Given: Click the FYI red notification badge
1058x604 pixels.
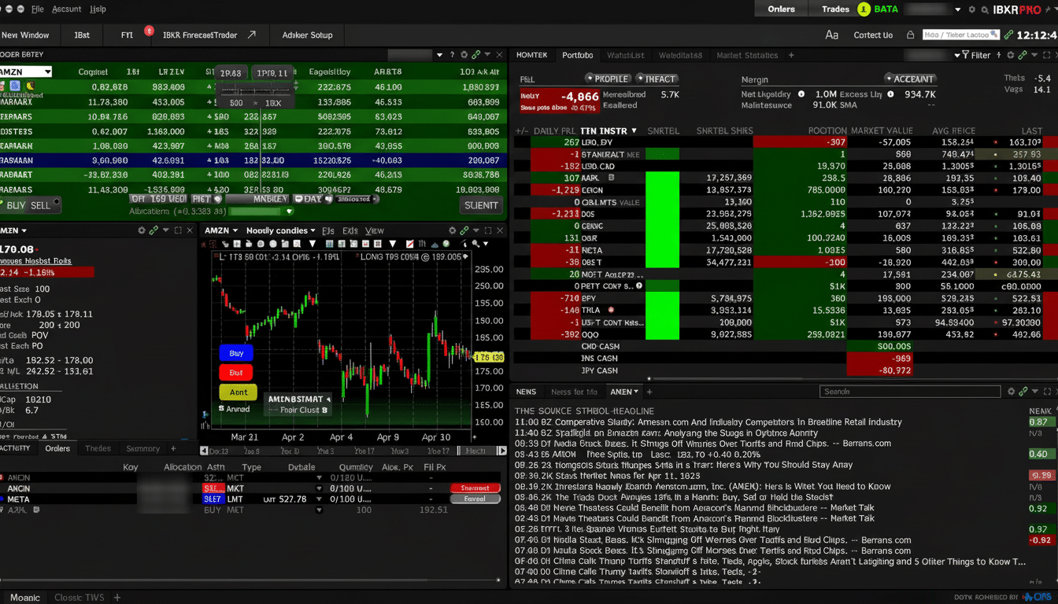Looking at the screenshot, I should coord(149,31).
